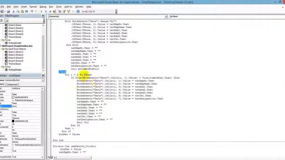Click the 'Call prComboBoxFill' code line

(85, 69)
